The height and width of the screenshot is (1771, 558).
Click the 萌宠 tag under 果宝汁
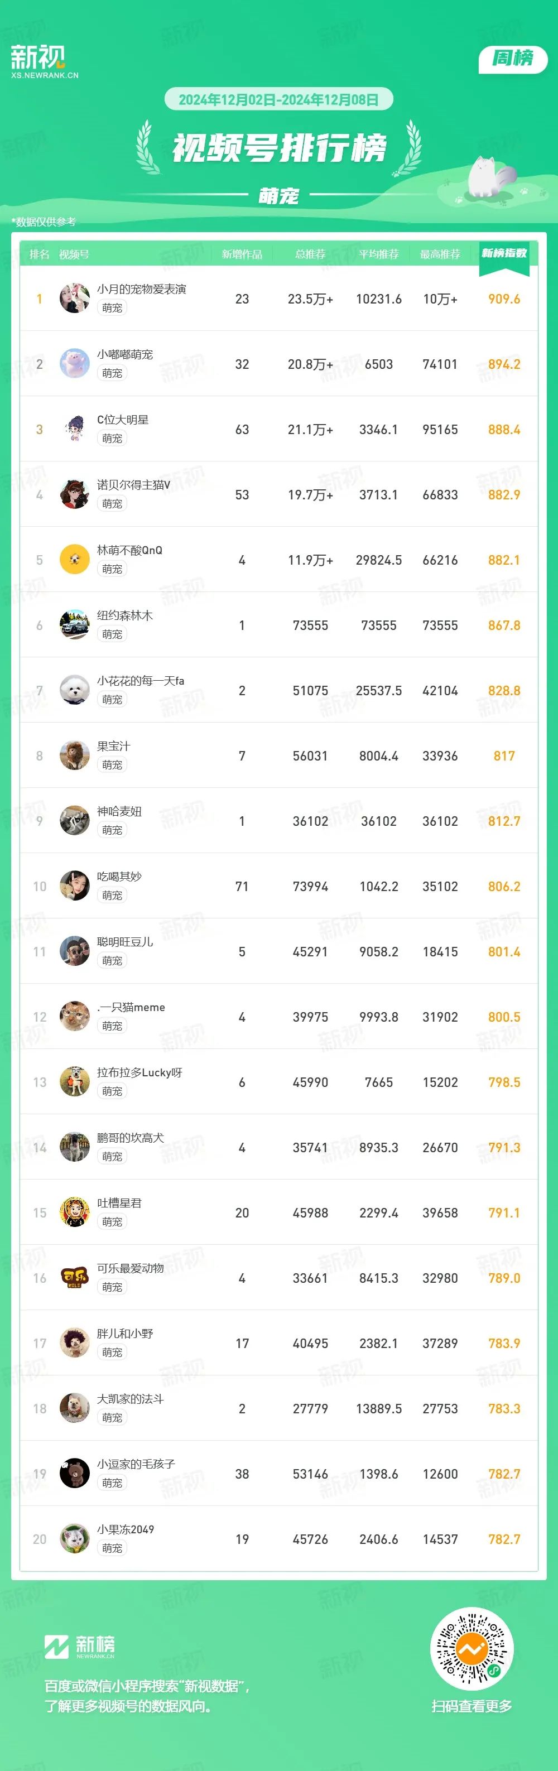(x=112, y=764)
